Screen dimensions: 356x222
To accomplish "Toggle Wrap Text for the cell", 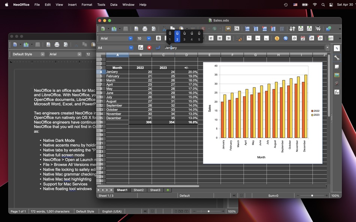I will pos(239,38).
